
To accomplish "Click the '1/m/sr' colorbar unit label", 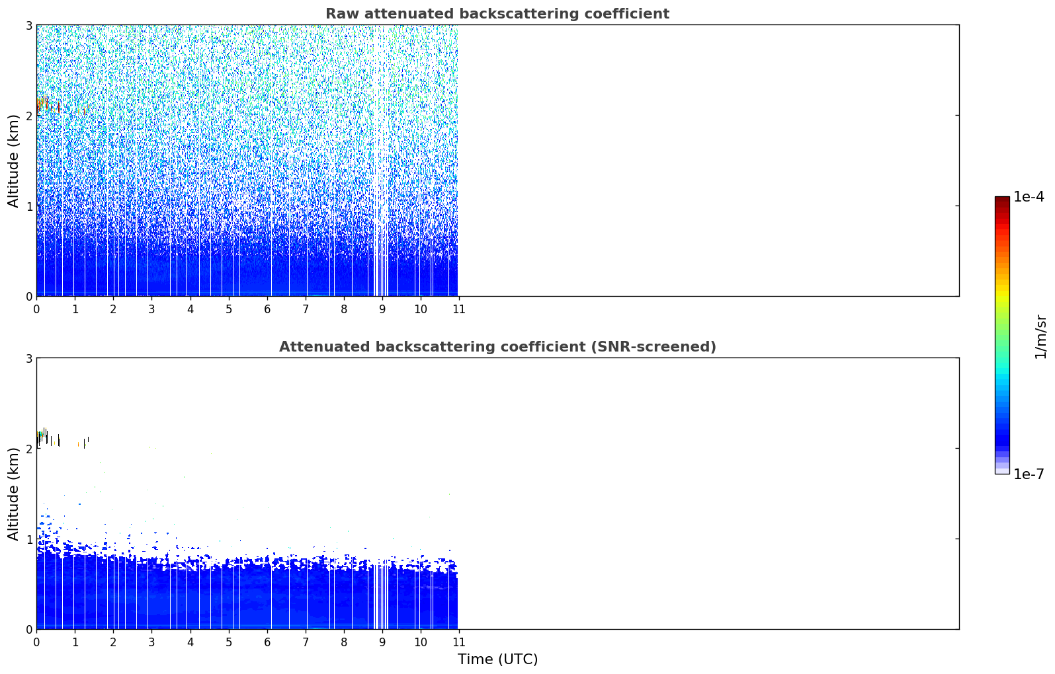I will (1040, 336).
